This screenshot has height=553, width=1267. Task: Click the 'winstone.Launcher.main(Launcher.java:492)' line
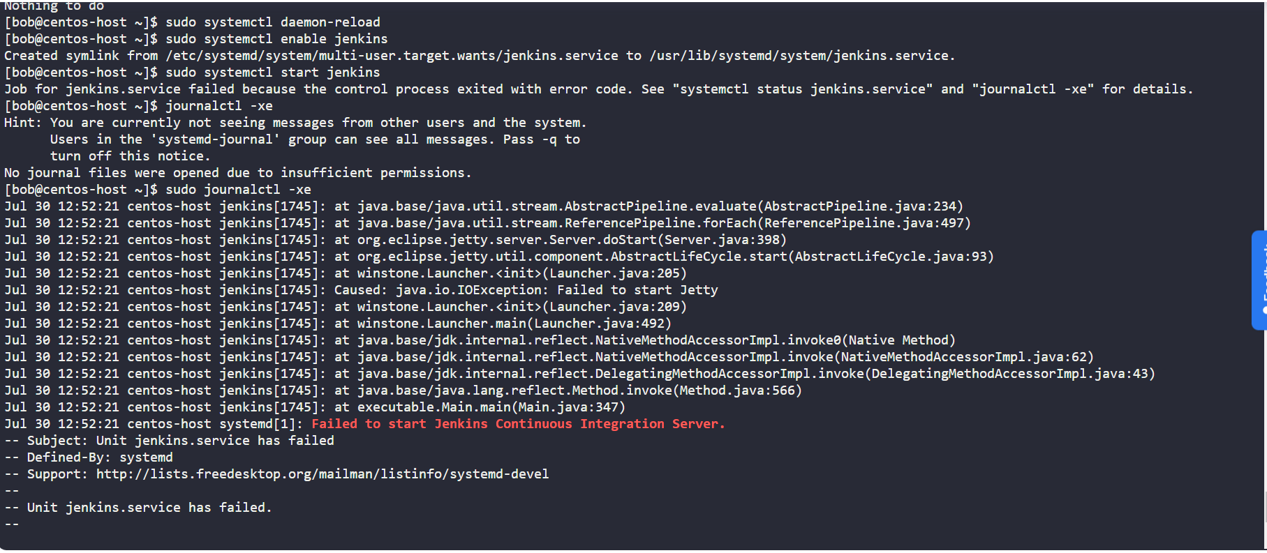pyautogui.click(x=514, y=324)
